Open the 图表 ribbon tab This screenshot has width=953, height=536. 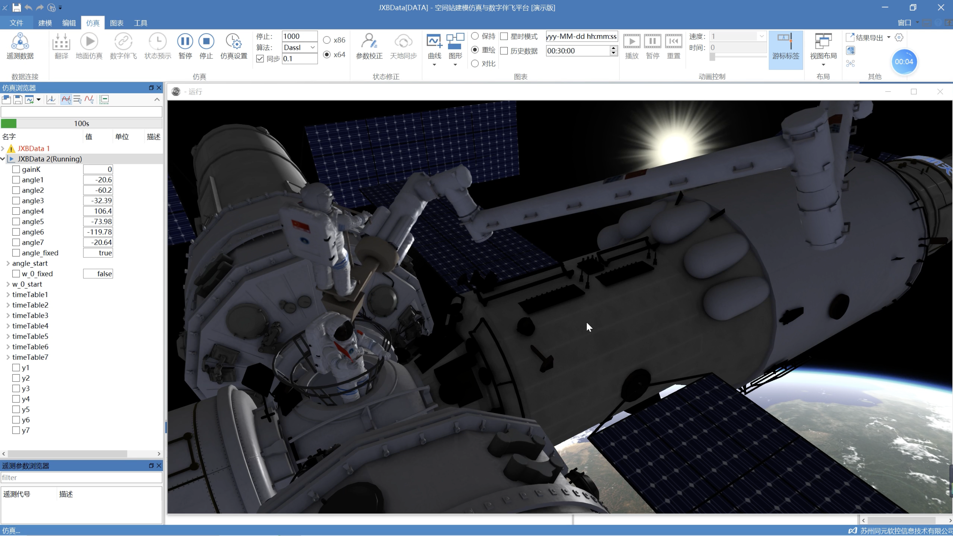coord(116,23)
